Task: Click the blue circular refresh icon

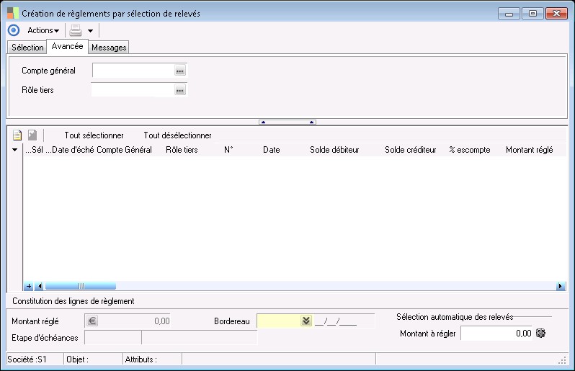Action: [14, 30]
